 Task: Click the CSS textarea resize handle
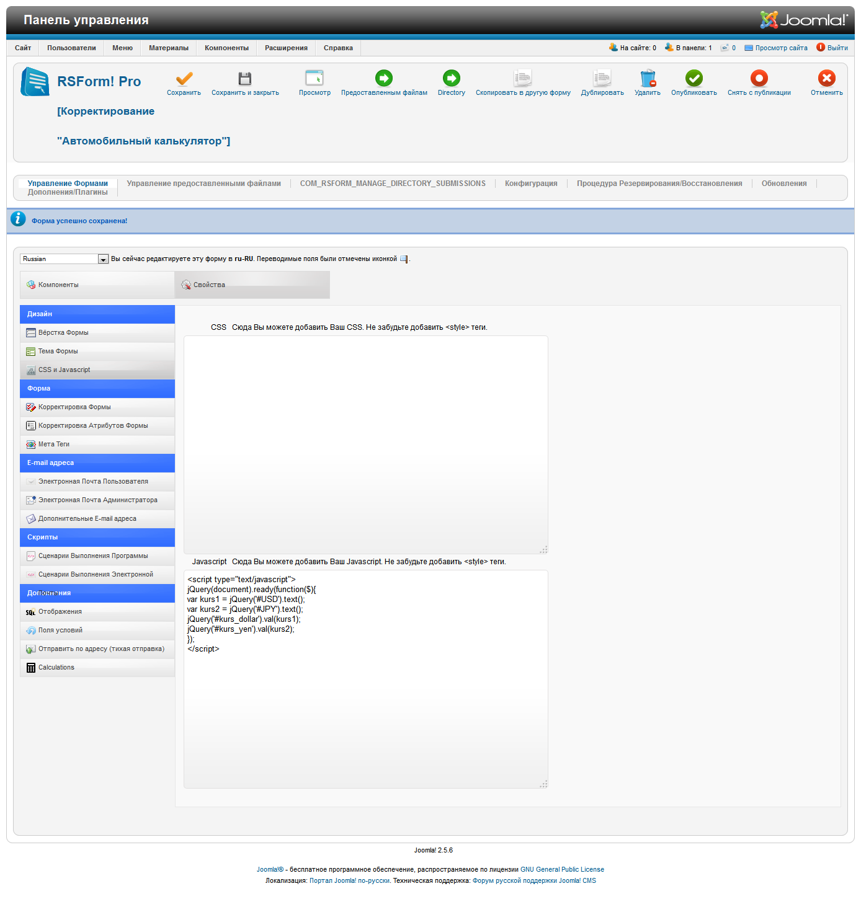pos(544,550)
